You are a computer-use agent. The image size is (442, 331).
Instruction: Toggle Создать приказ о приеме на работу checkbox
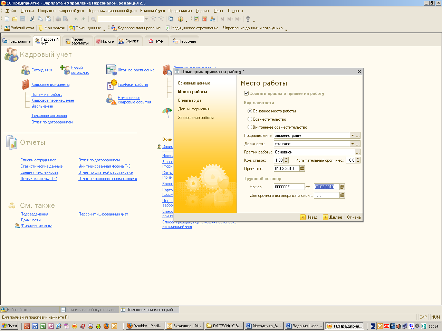[x=246, y=93]
